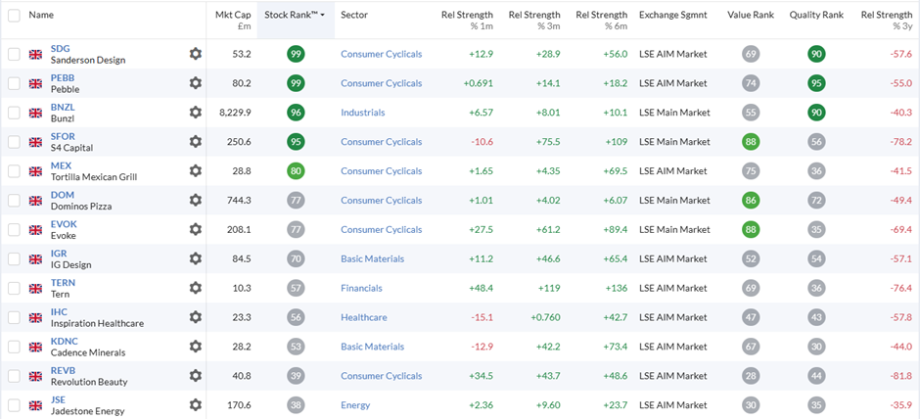Tick the checkbox for BNZL Bunzl
Image resolution: width=920 pixels, height=419 pixels.
pyautogui.click(x=14, y=113)
